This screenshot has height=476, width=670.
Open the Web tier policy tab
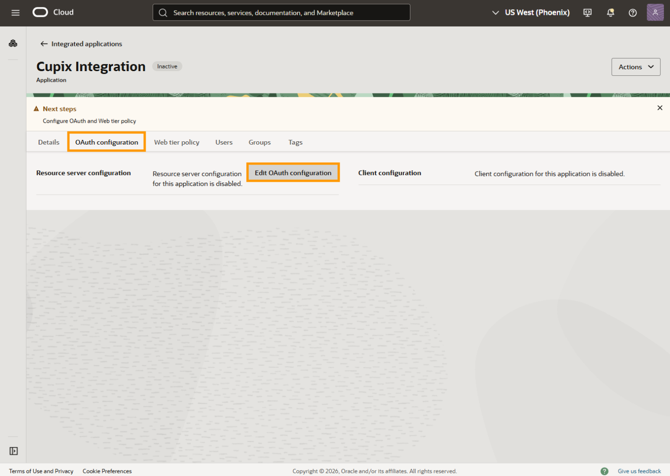177,142
